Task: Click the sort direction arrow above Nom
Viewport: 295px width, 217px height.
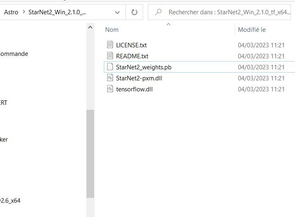Action: coord(168,24)
